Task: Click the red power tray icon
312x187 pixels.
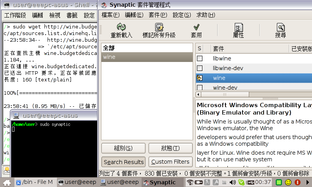Action: (x=298, y=182)
